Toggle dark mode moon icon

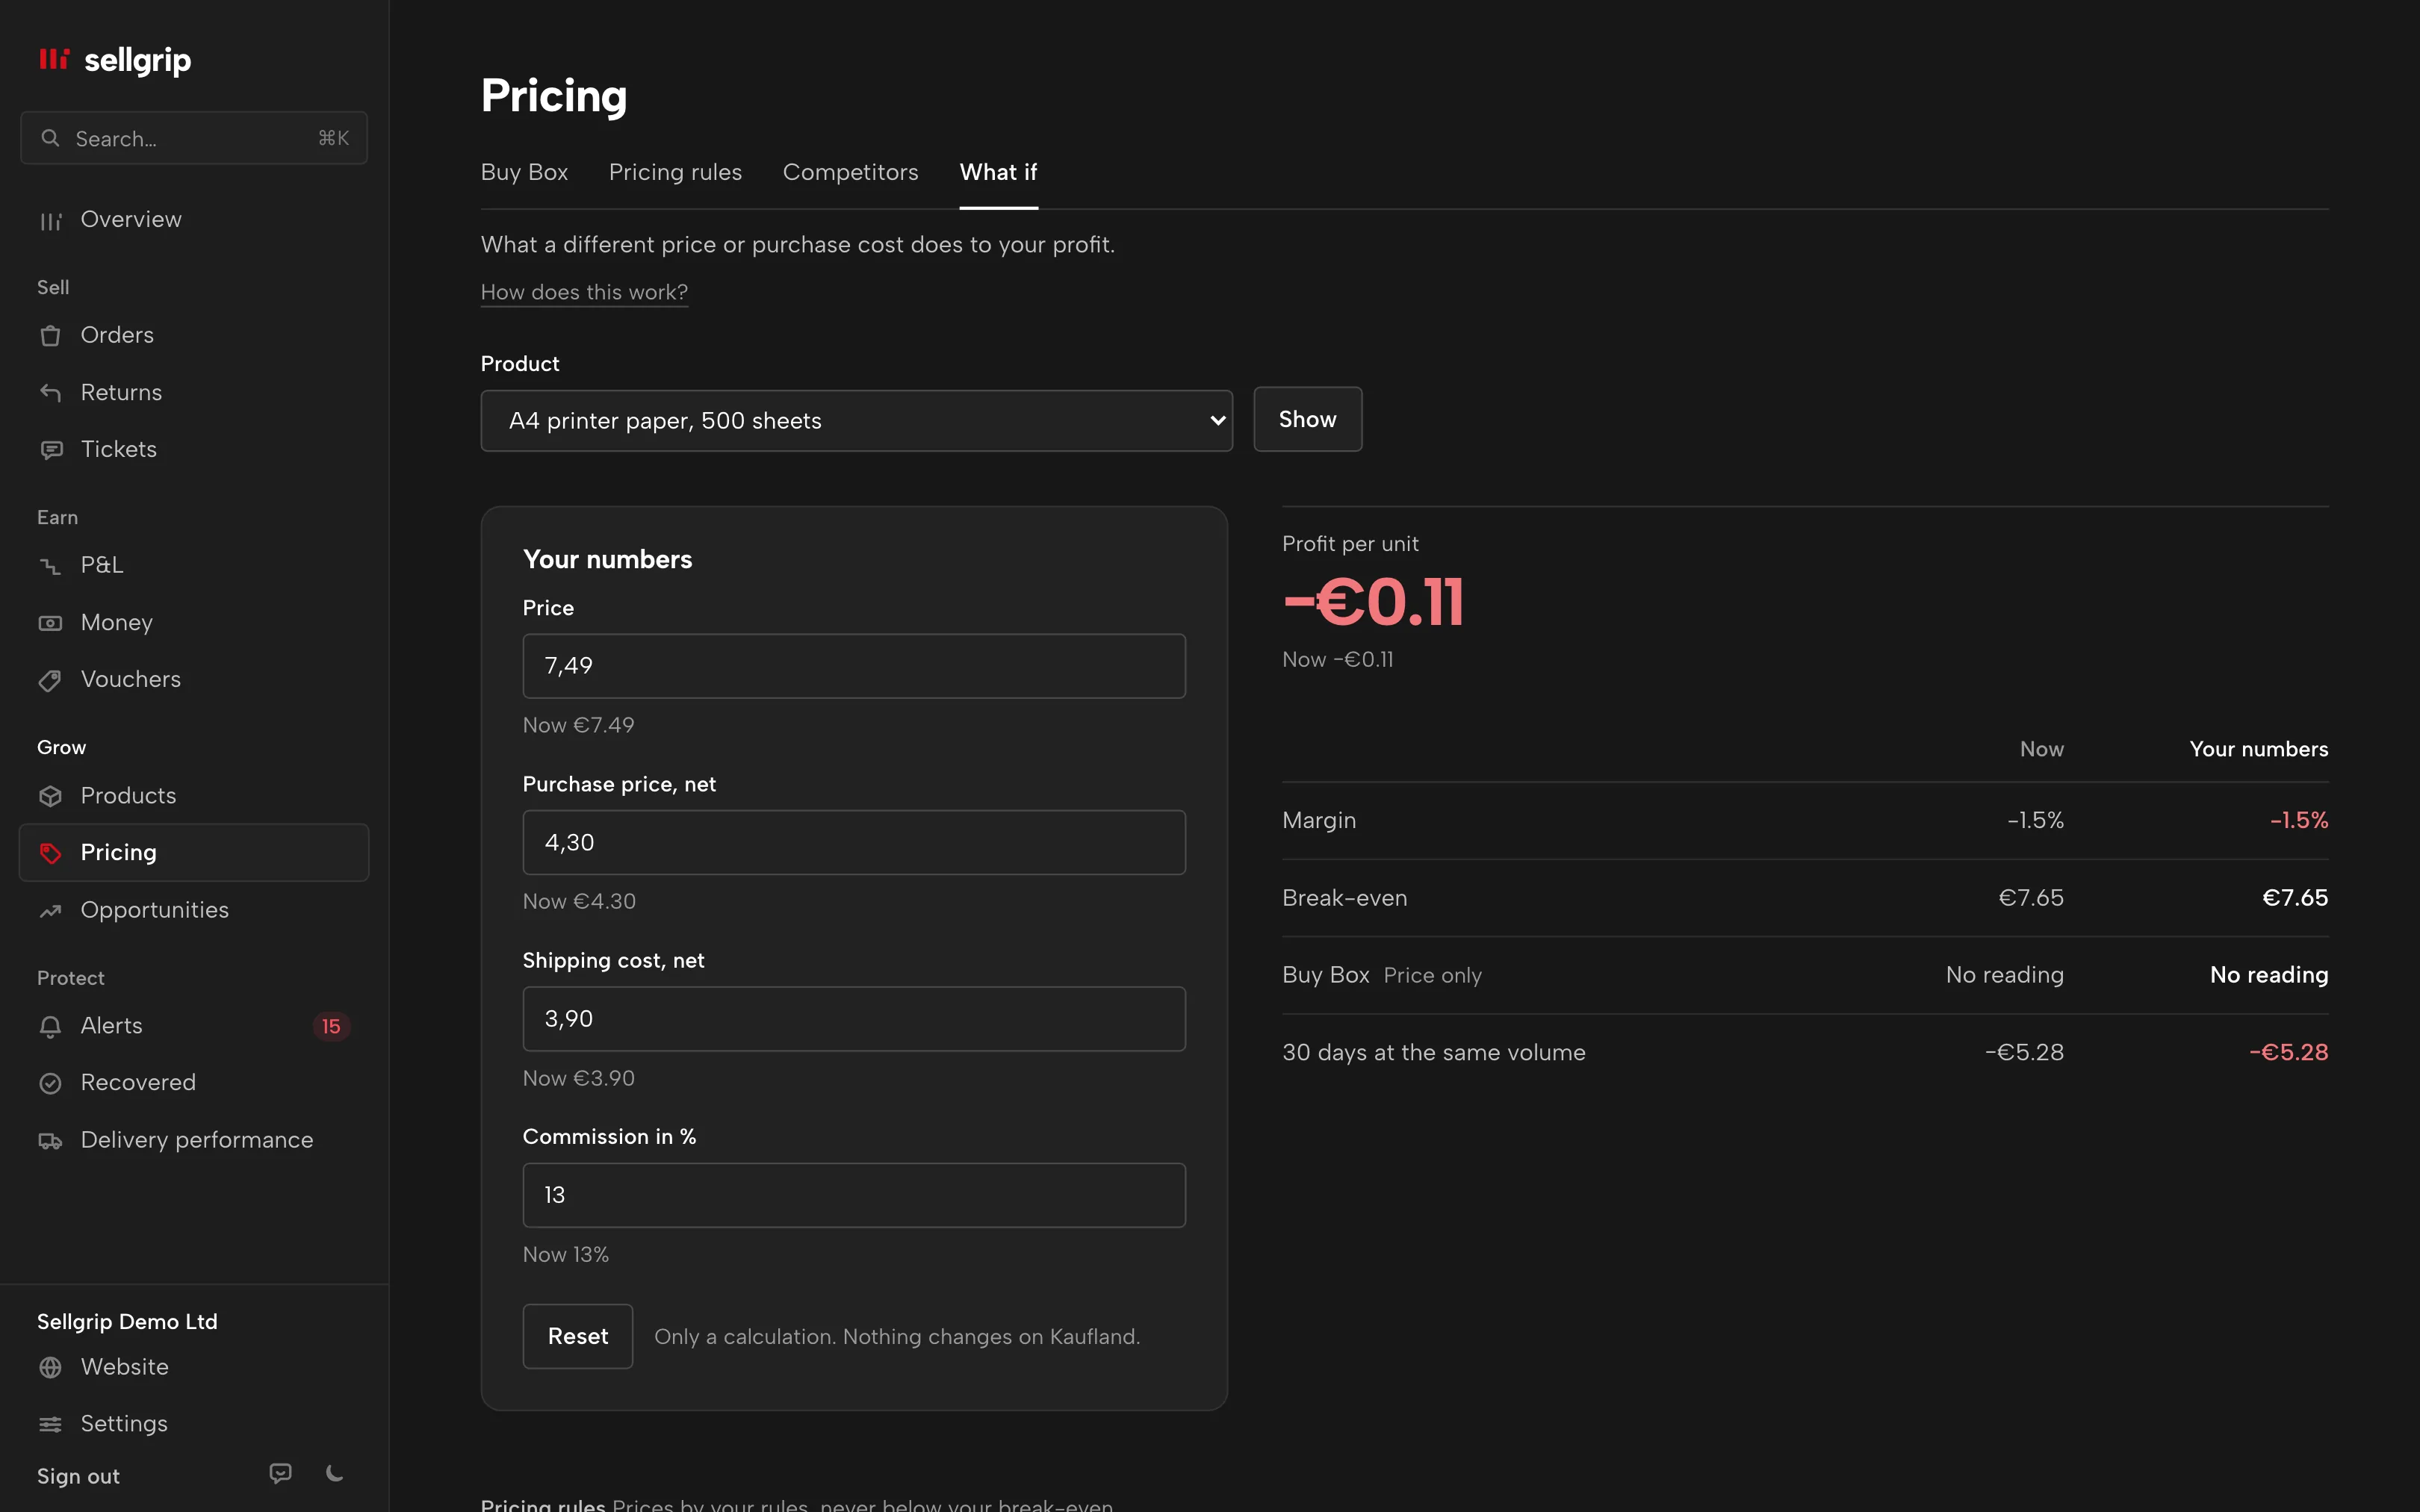pos(335,1473)
